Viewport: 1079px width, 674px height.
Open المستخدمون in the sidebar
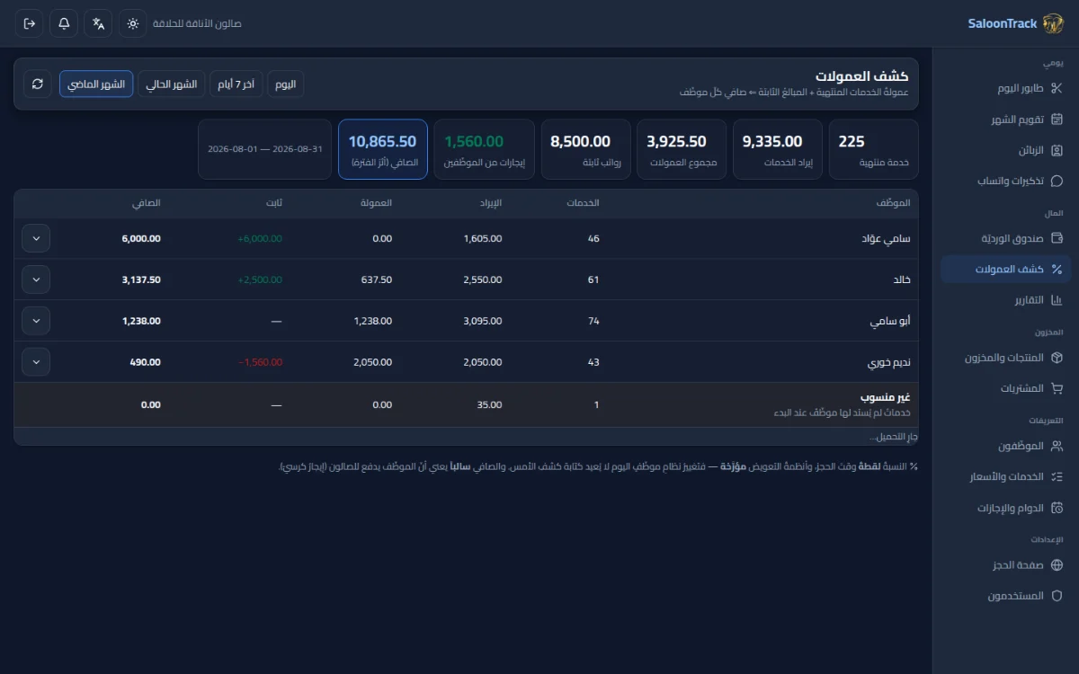1006,596
